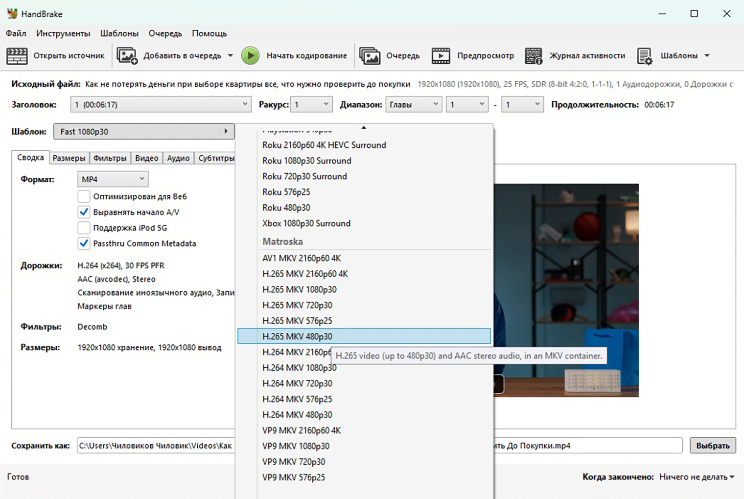
Task: Click the Add to Queue picture icon
Action: [x=127, y=56]
